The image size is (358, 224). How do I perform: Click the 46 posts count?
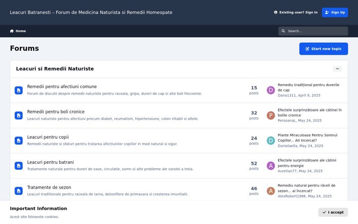(254, 191)
